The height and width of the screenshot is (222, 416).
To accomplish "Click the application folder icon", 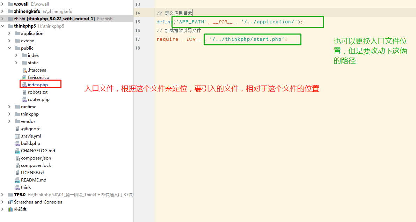I will (17, 34).
